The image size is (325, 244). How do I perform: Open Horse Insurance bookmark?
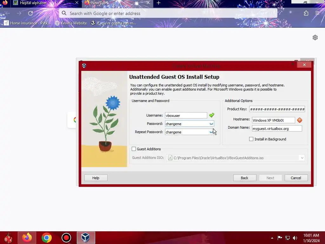tap(27, 23)
